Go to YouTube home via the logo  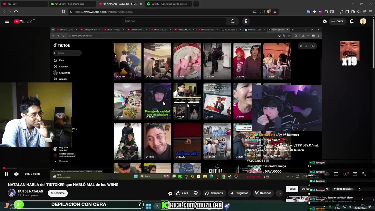[x=23, y=21]
